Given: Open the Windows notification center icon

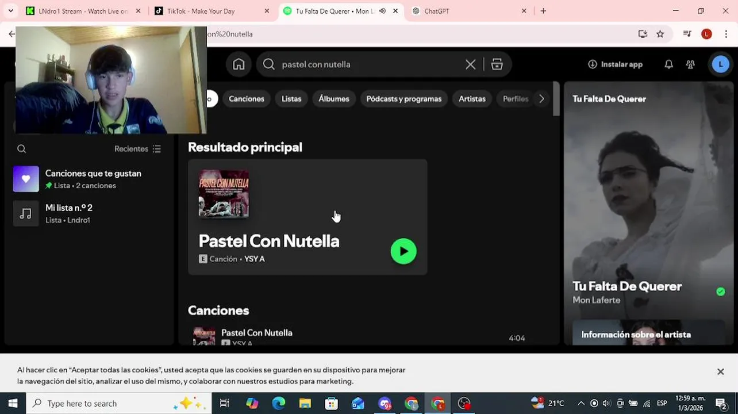Looking at the screenshot, I should 721,404.
